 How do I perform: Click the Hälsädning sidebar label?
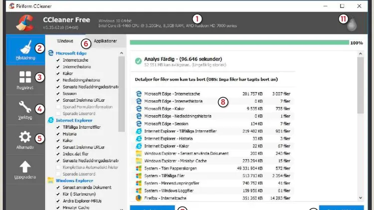(25, 58)
